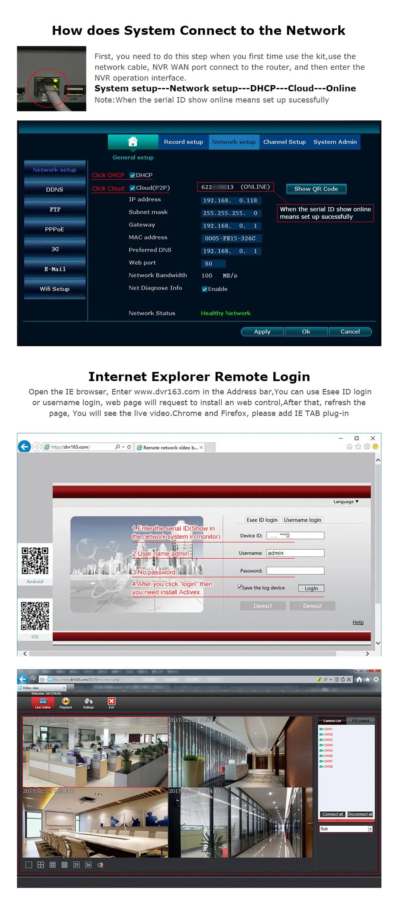The width and height of the screenshot is (398, 907).
Task: Toggle the DHCP checkbox
Action: coord(133,175)
